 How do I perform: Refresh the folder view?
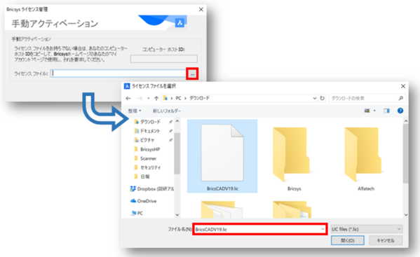click(323, 98)
